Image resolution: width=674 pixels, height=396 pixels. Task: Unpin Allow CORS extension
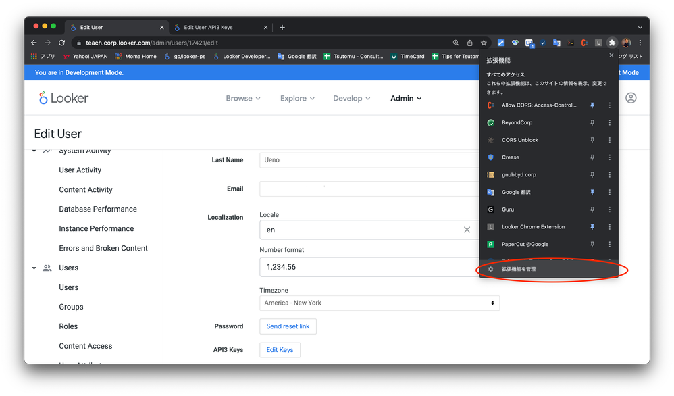coord(592,105)
